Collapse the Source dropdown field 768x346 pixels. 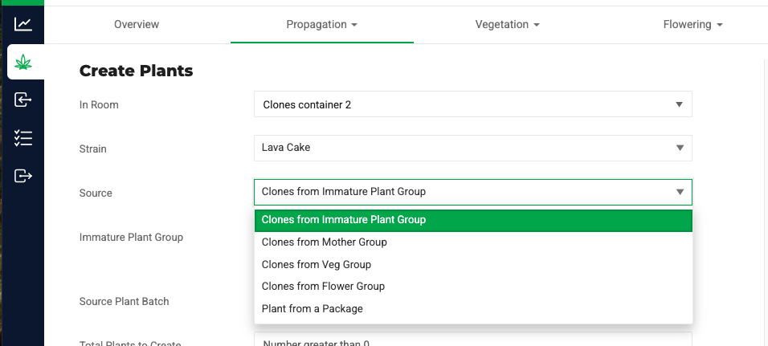point(472,192)
